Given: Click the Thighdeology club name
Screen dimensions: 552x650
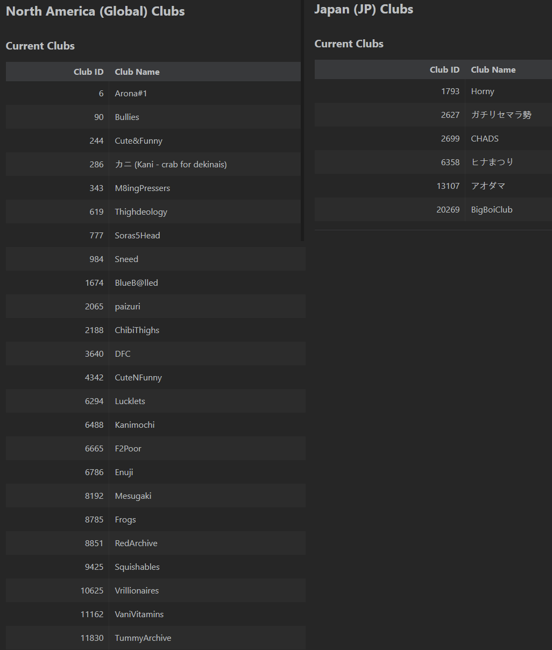Looking at the screenshot, I should [x=141, y=211].
